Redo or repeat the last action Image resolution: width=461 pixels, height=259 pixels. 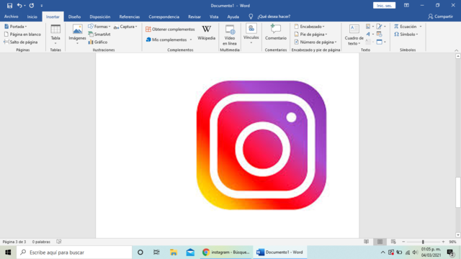tap(32, 6)
